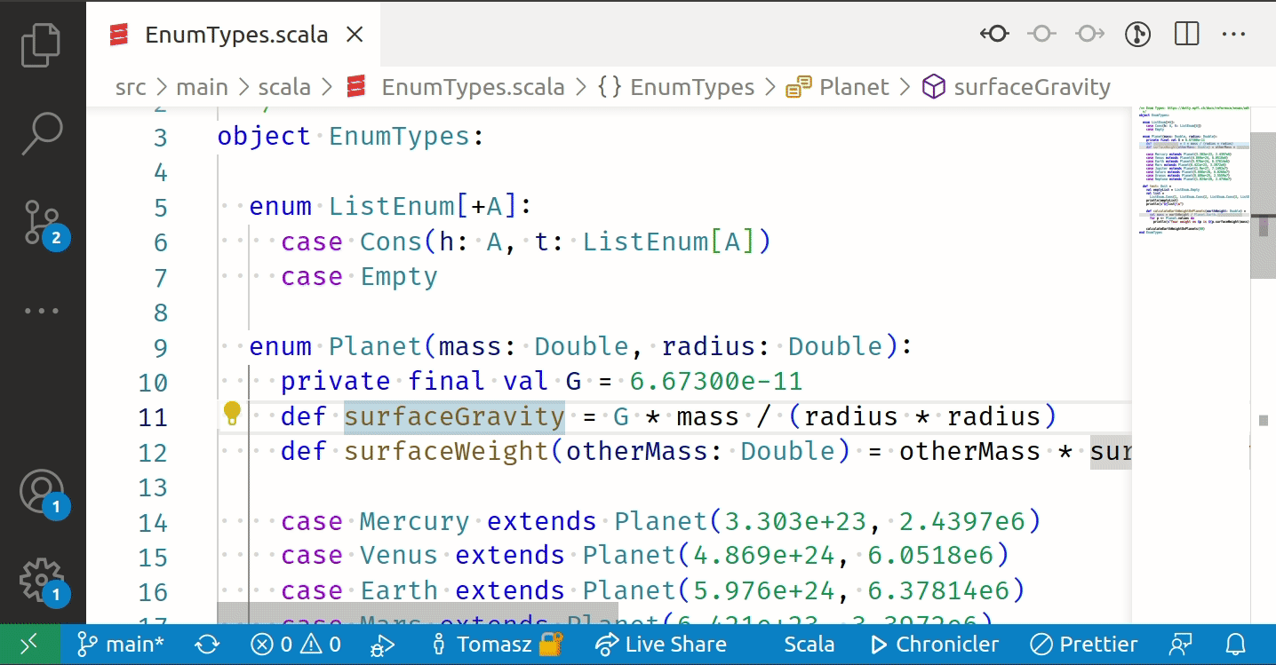This screenshot has width=1276, height=665.
Task: Show additional views ellipsis in activity bar
Action: point(42,311)
